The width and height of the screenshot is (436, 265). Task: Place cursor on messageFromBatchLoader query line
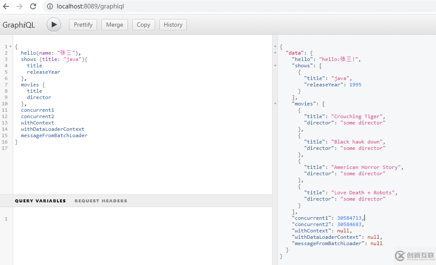click(x=54, y=135)
